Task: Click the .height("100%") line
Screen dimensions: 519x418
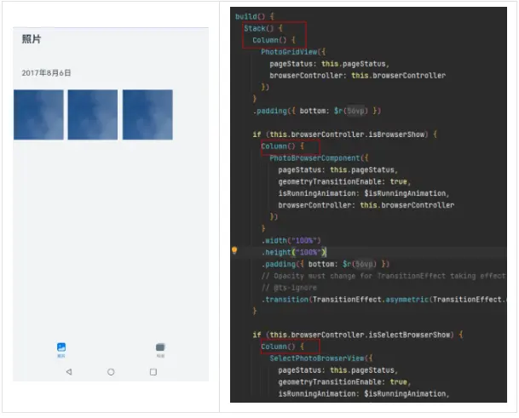Action: point(294,252)
